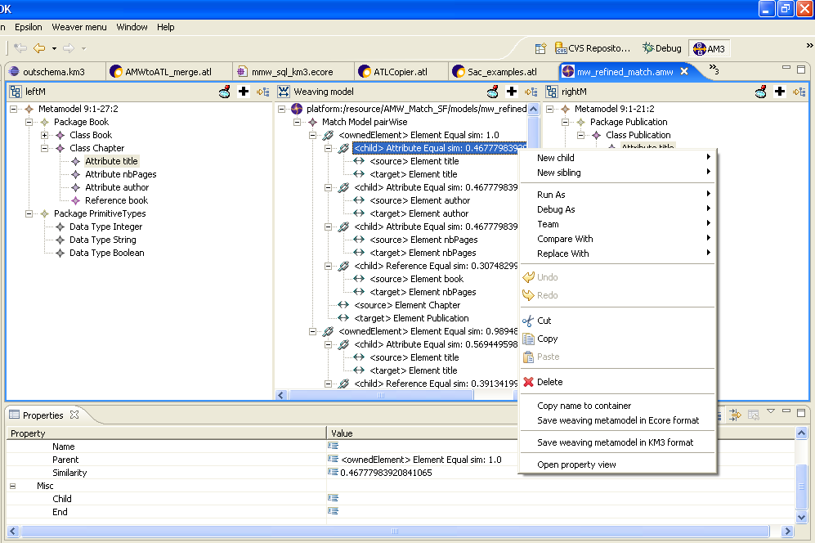This screenshot has width=815, height=543.
Task: Click Properties horizontal scrollbar thumb
Action: pyautogui.click(x=395, y=531)
